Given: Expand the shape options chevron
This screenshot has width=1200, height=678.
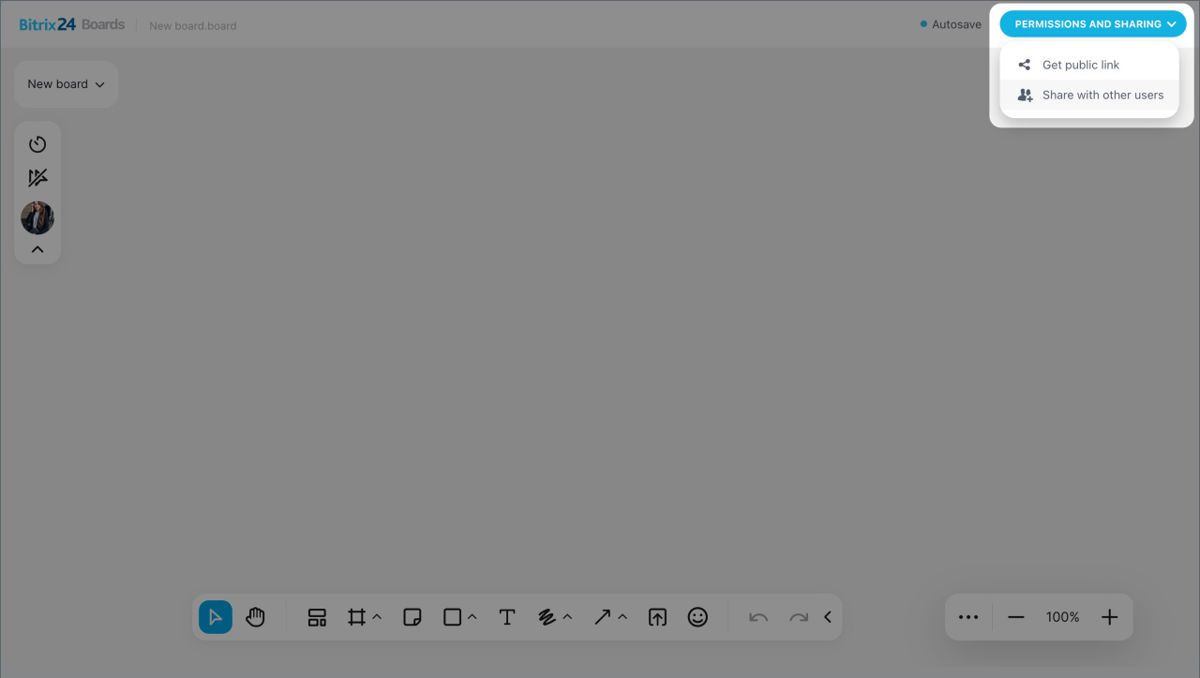Looking at the screenshot, I should point(472,617).
